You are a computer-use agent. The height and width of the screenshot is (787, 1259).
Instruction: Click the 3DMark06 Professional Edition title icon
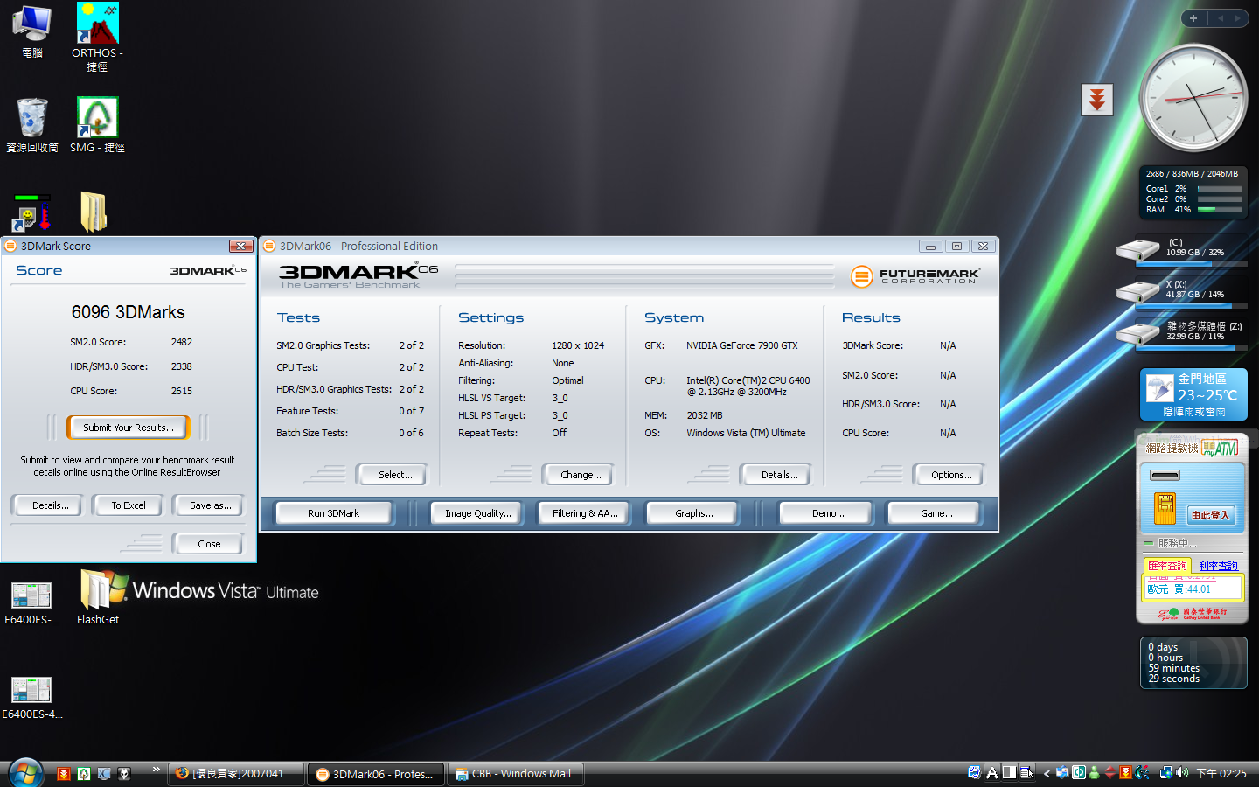coord(269,246)
